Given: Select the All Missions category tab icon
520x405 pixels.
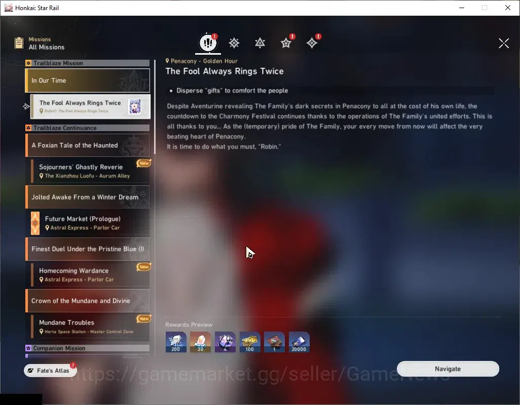Looking at the screenshot, I should pos(208,43).
